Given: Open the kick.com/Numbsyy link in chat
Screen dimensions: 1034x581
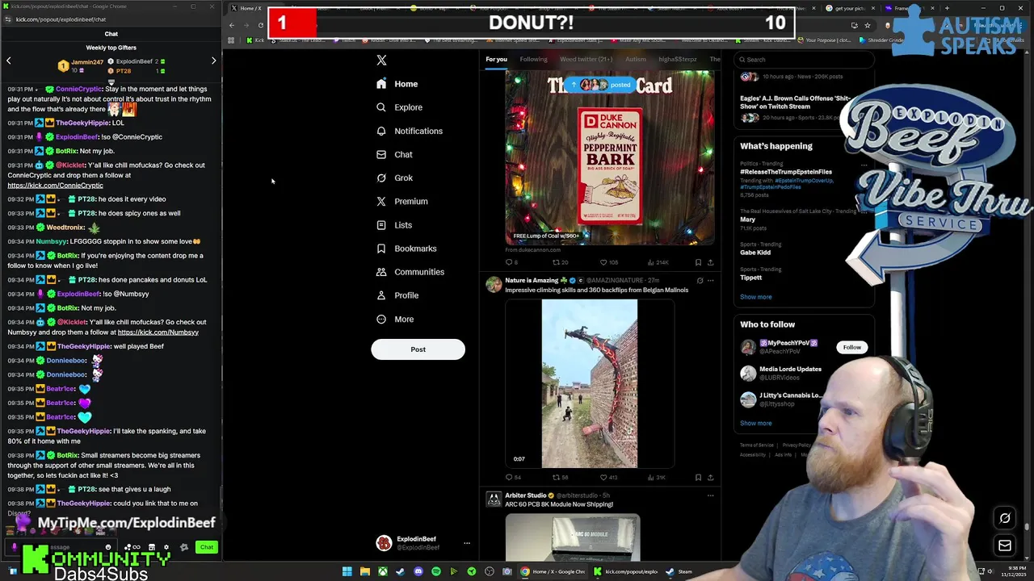Looking at the screenshot, I should 158,332.
